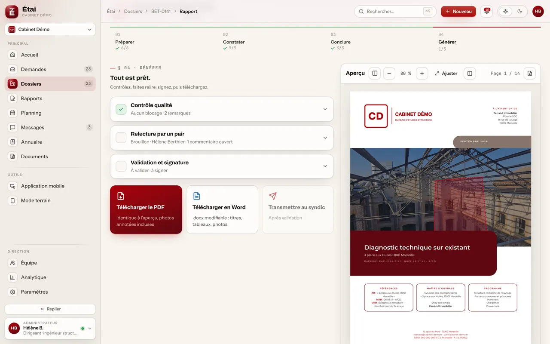Go to Rapports in the sidebar
Screen dimensions: 550x344
[x=50, y=98]
